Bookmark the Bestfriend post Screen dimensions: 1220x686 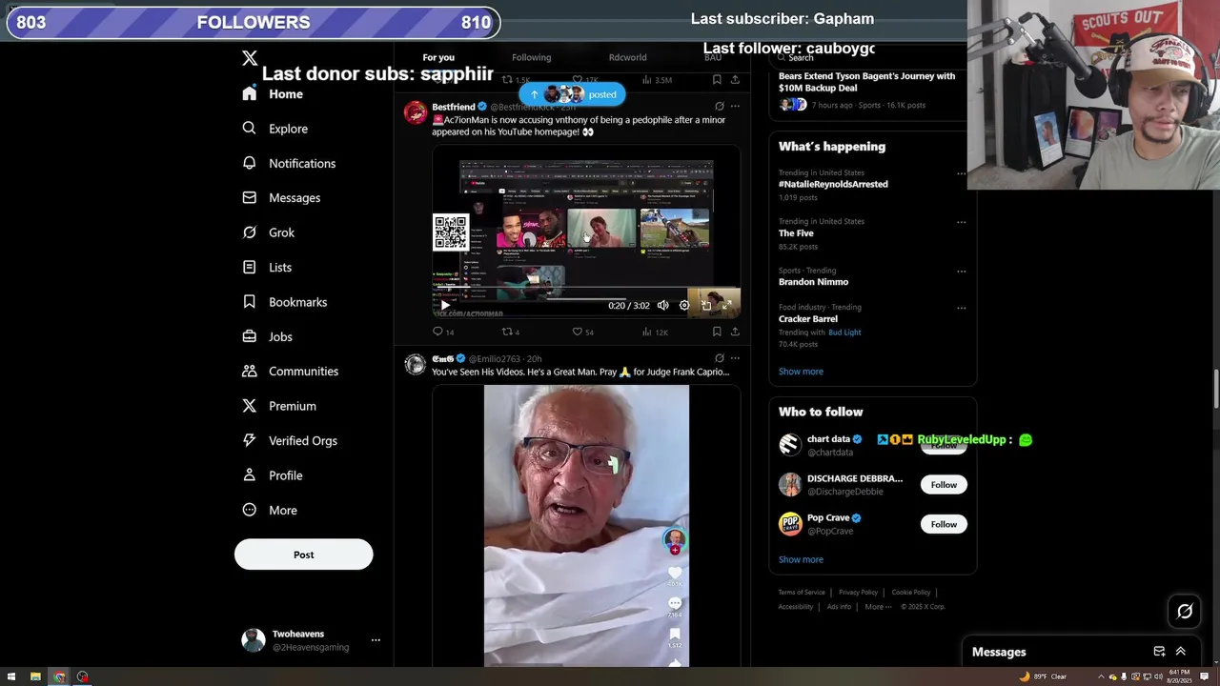[x=717, y=332]
